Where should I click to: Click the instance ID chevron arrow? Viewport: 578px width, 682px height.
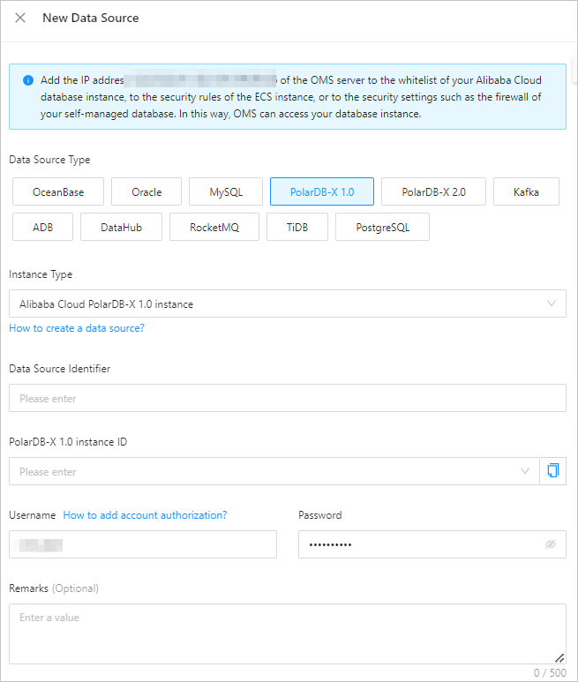(x=525, y=471)
